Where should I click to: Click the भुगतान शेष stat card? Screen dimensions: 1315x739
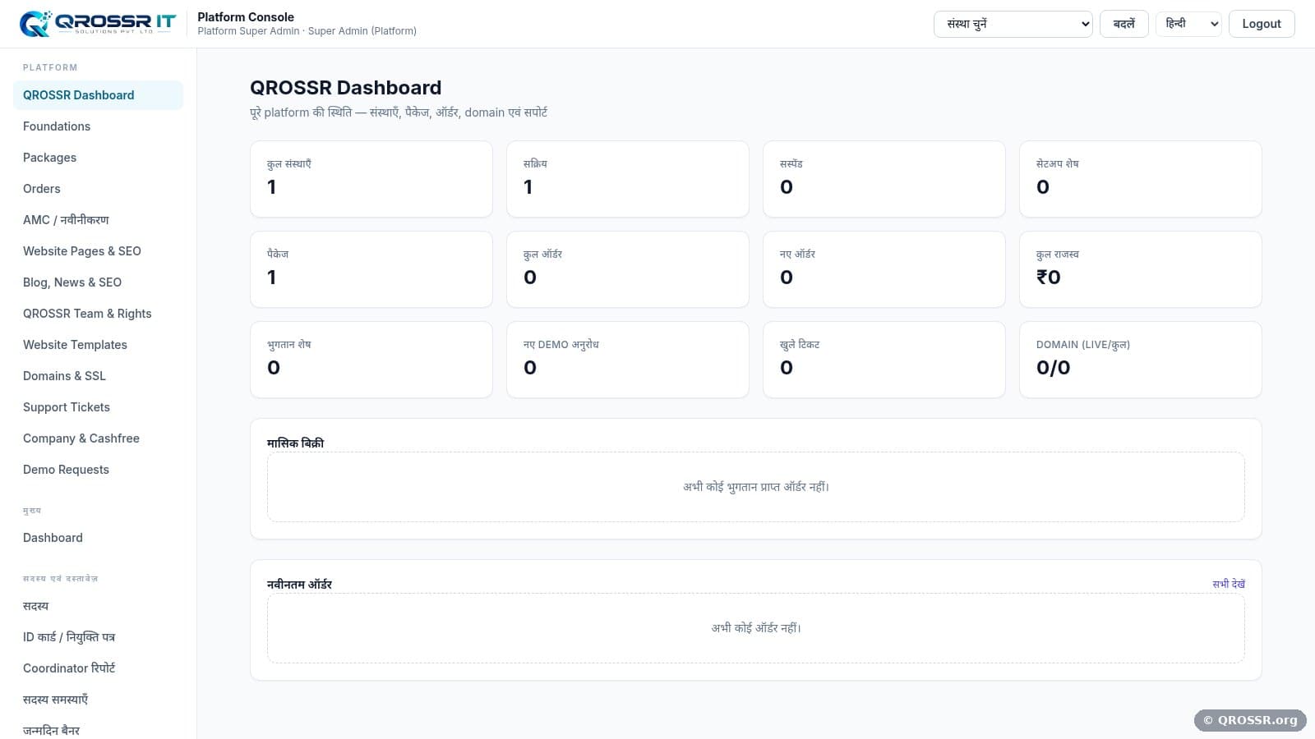(371, 360)
